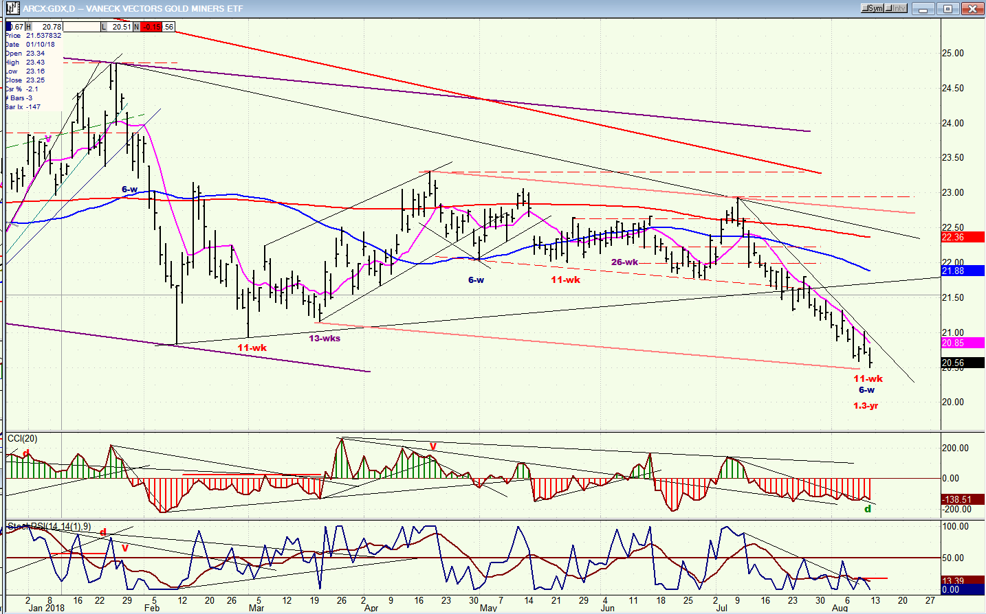Viewport: 986px width, 614px height.
Task: Close the GDX chart window
Action: (x=972, y=9)
